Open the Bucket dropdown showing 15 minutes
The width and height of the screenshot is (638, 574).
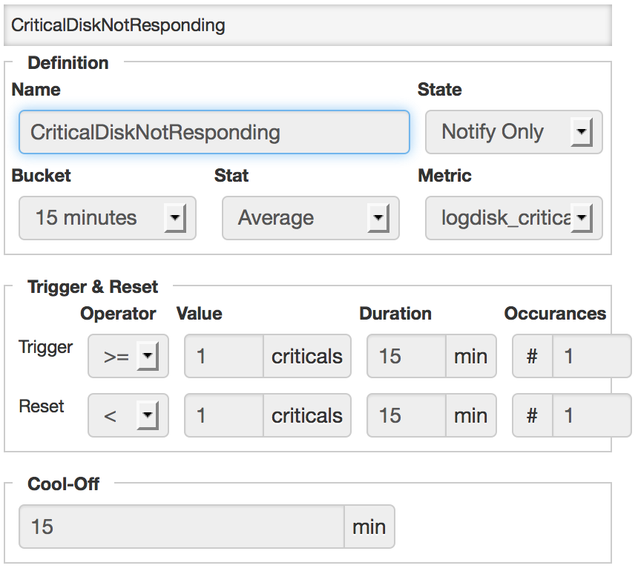(107, 218)
